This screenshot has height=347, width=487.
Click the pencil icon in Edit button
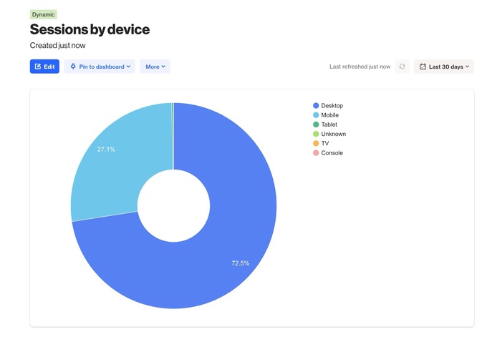point(38,67)
